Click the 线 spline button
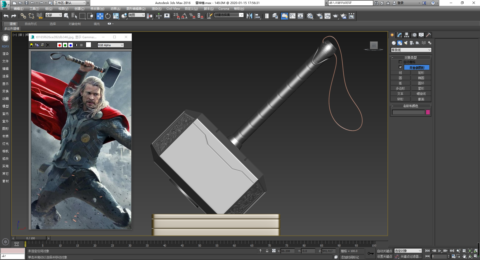The height and width of the screenshot is (260, 480). [400, 73]
